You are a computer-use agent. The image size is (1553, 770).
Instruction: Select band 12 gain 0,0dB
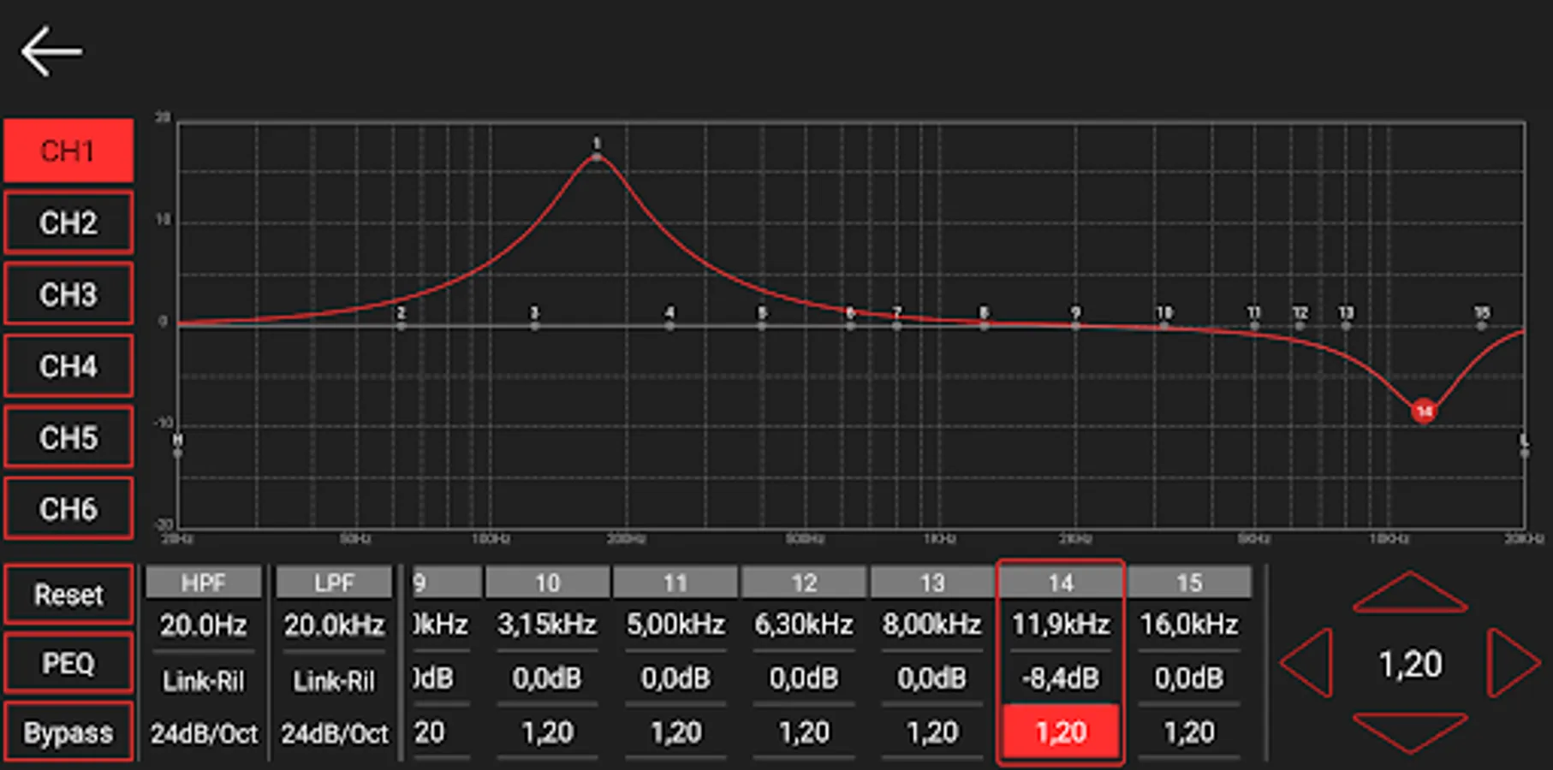pos(804,678)
